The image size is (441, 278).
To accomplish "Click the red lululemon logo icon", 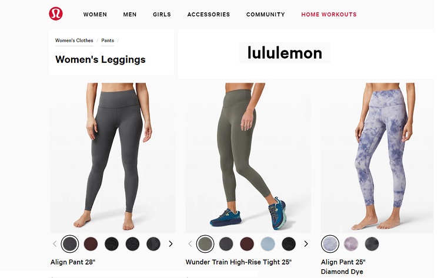I will pos(56,13).
